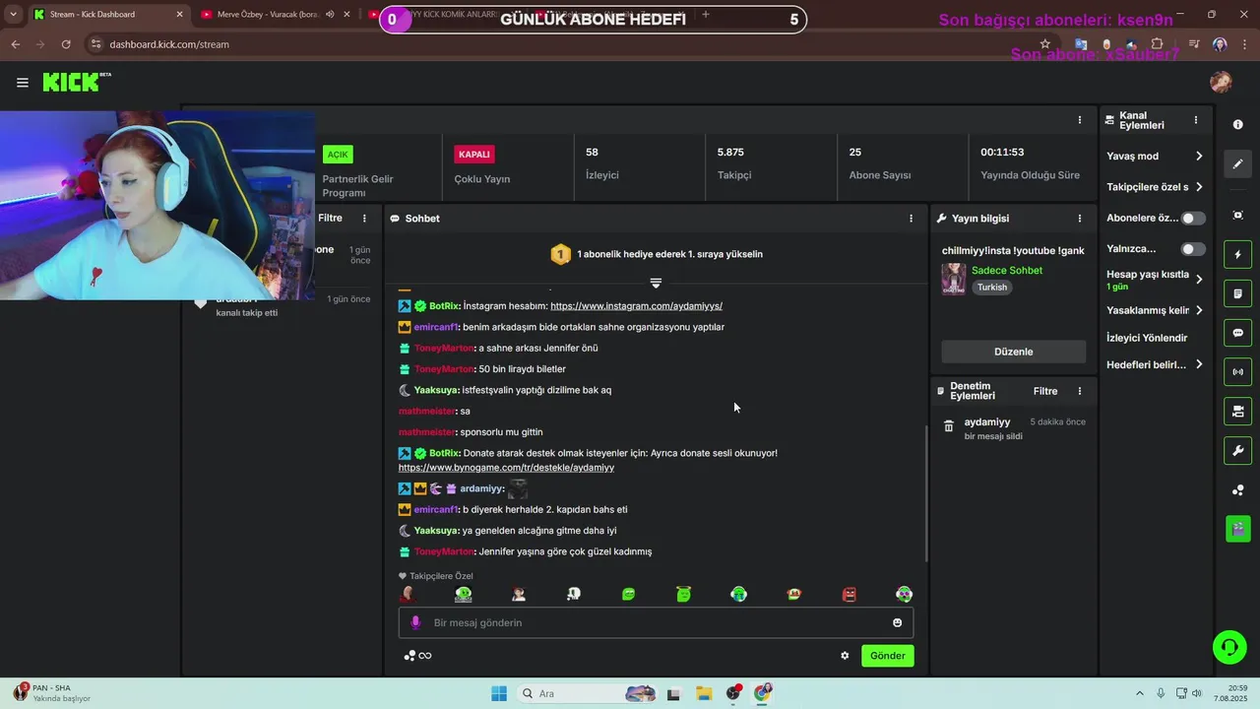Open the hamburger navigation menu

click(23, 83)
